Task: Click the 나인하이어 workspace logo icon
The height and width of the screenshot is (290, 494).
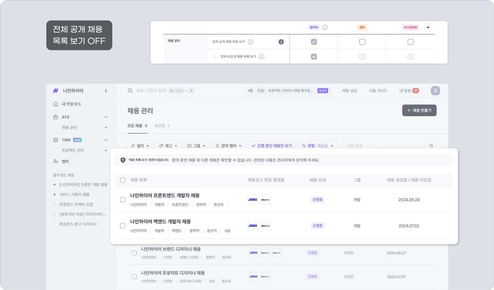Action: (x=56, y=91)
